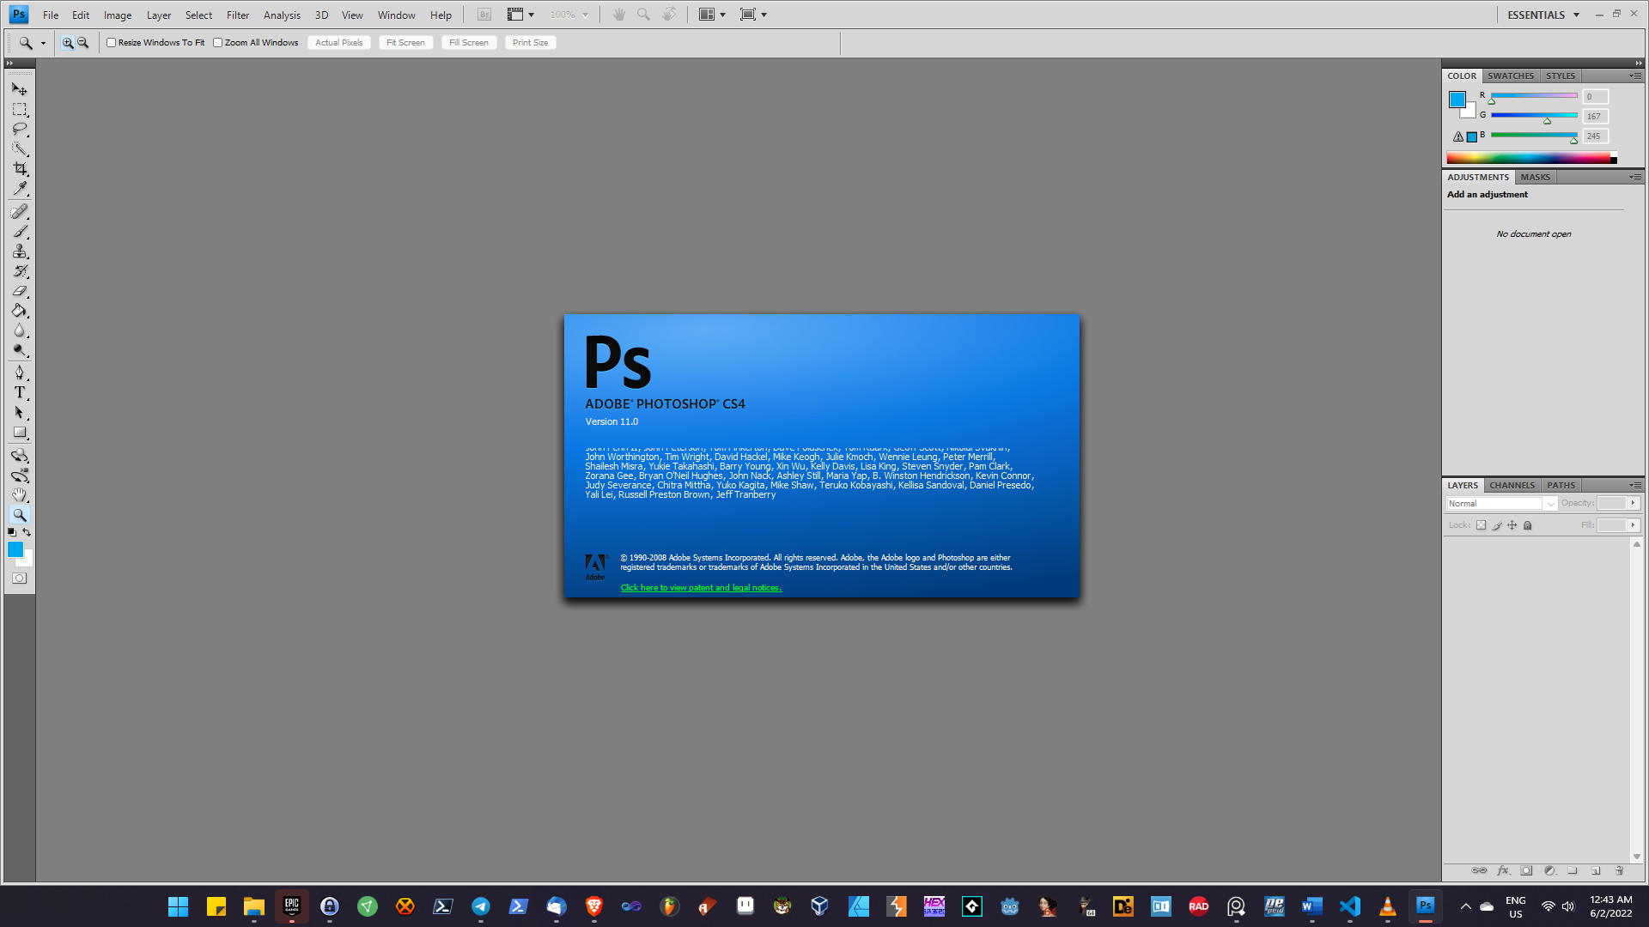Open the Normal blend mode dropdown
The image size is (1649, 927).
(x=1501, y=504)
